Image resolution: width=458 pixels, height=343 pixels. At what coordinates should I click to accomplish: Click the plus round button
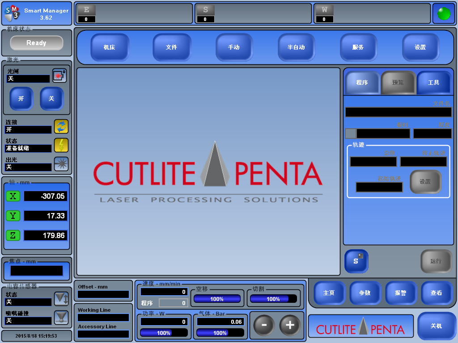coord(290,325)
